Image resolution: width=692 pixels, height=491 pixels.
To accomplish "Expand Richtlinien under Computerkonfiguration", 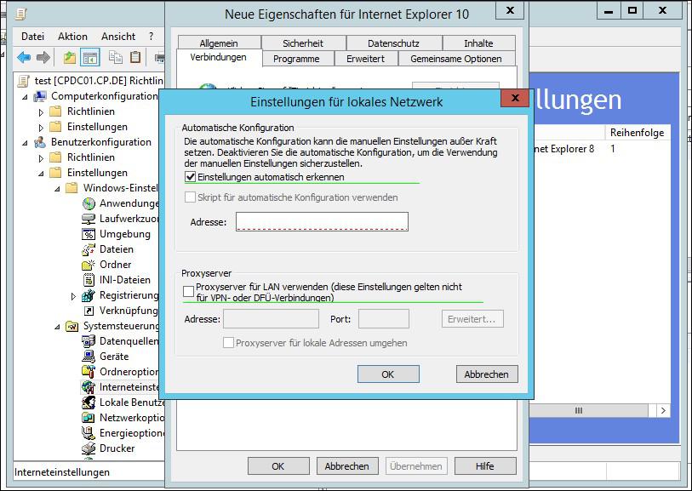I will tap(41, 112).
